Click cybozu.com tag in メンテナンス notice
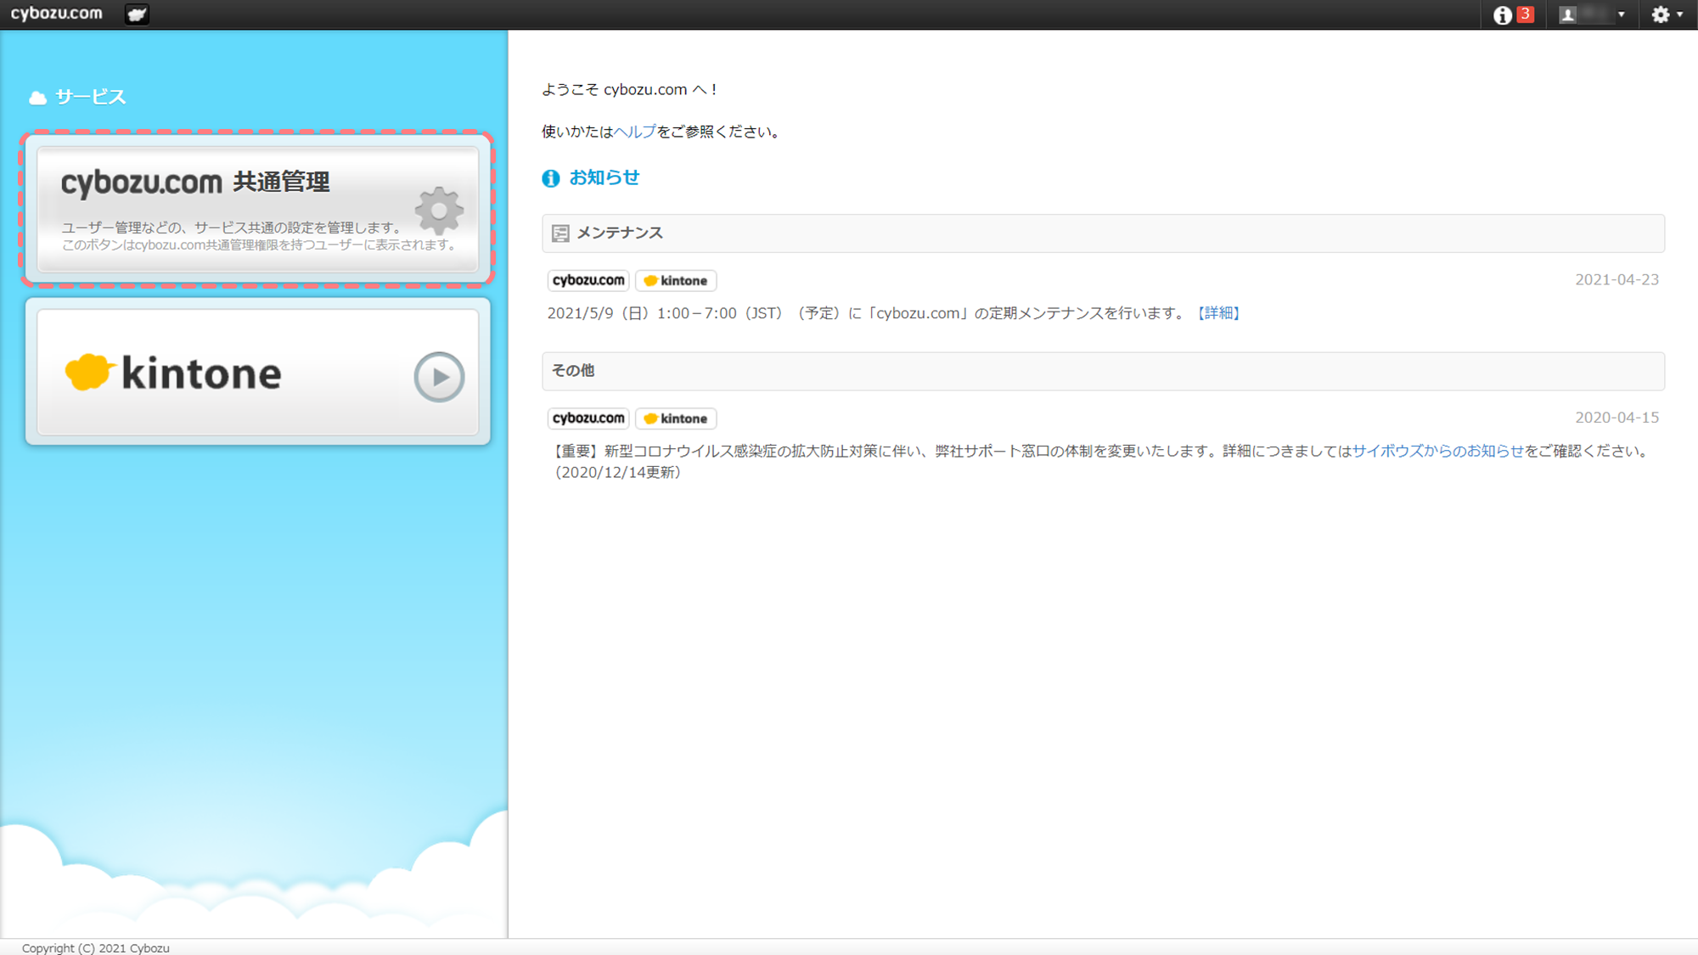 (588, 280)
